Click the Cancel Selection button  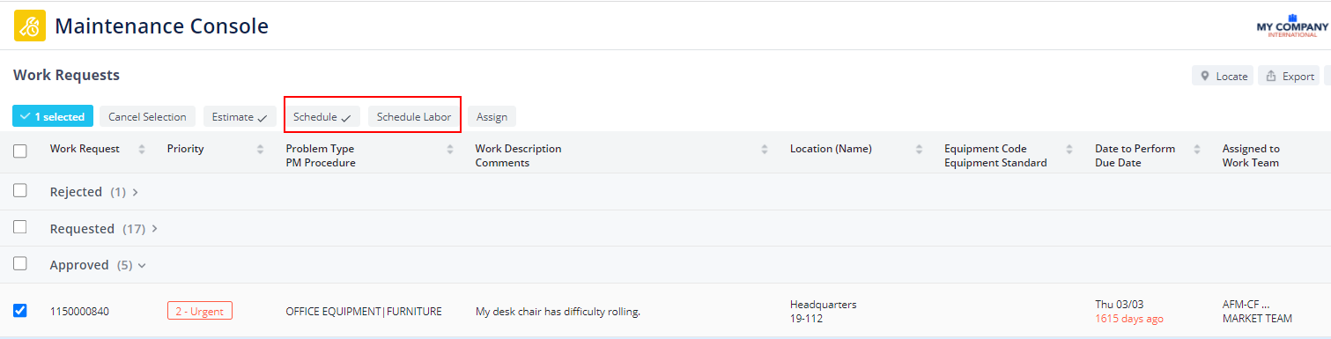pyautogui.click(x=147, y=116)
